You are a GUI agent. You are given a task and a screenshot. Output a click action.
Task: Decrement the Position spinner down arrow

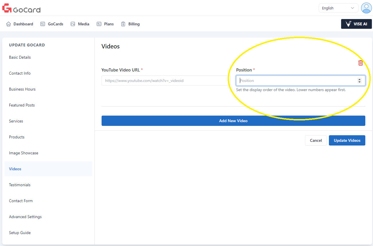coord(359,82)
